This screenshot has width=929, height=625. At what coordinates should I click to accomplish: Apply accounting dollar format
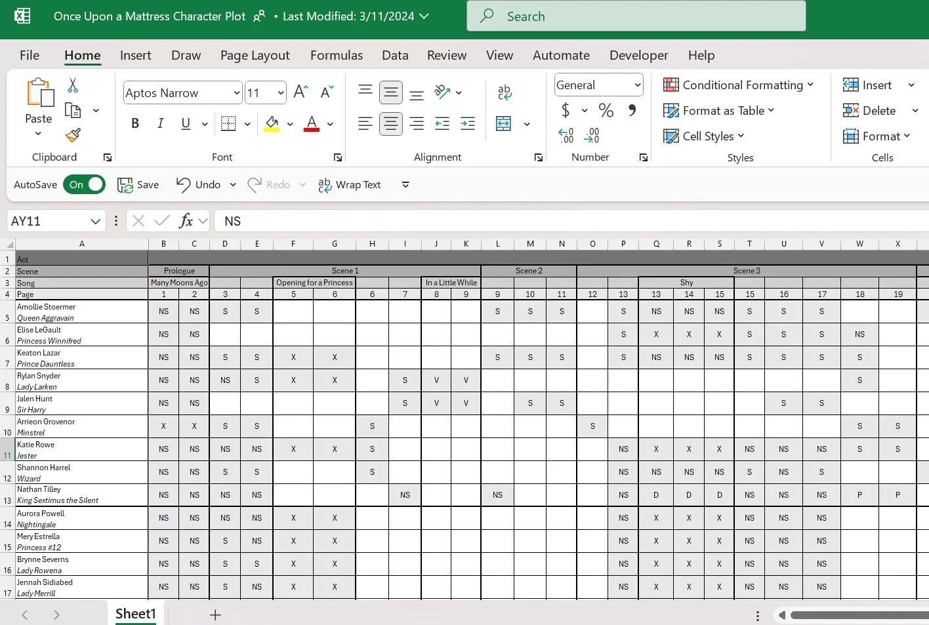pyautogui.click(x=566, y=110)
